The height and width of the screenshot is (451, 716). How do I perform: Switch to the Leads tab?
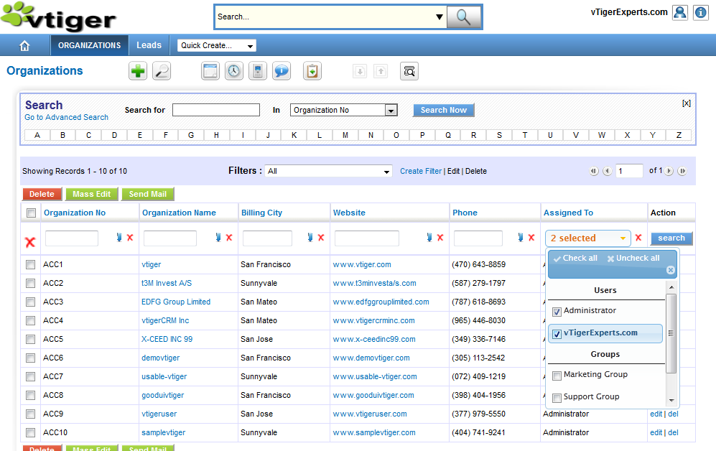click(x=149, y=46)
